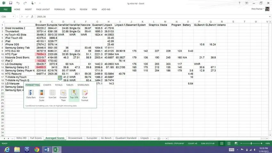Undo the last action

tap(18, 3)
